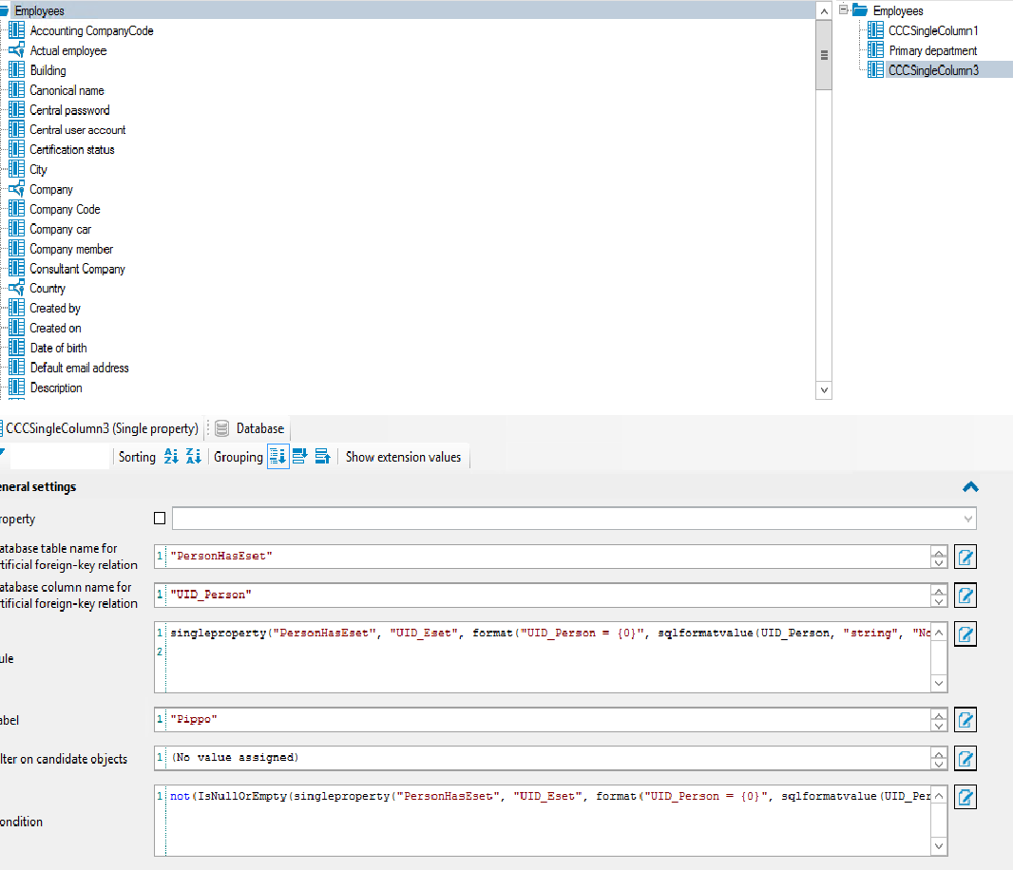Viewport: 1013px width, 870px height.
Task: Click the Description column icon
Action: click(17, 387)
